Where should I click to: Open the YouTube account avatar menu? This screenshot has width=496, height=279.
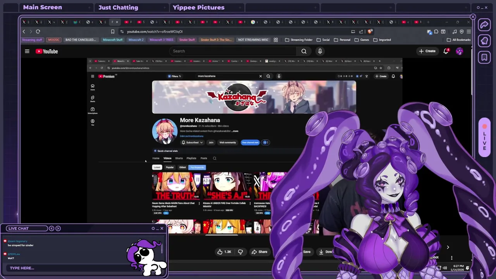tap(459, 51)
